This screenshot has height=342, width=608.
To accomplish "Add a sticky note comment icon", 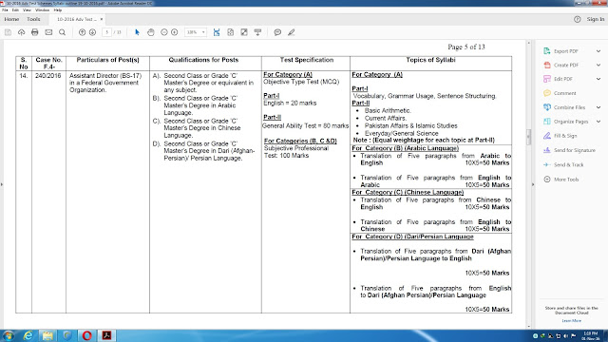I will [x=277, y=32].
